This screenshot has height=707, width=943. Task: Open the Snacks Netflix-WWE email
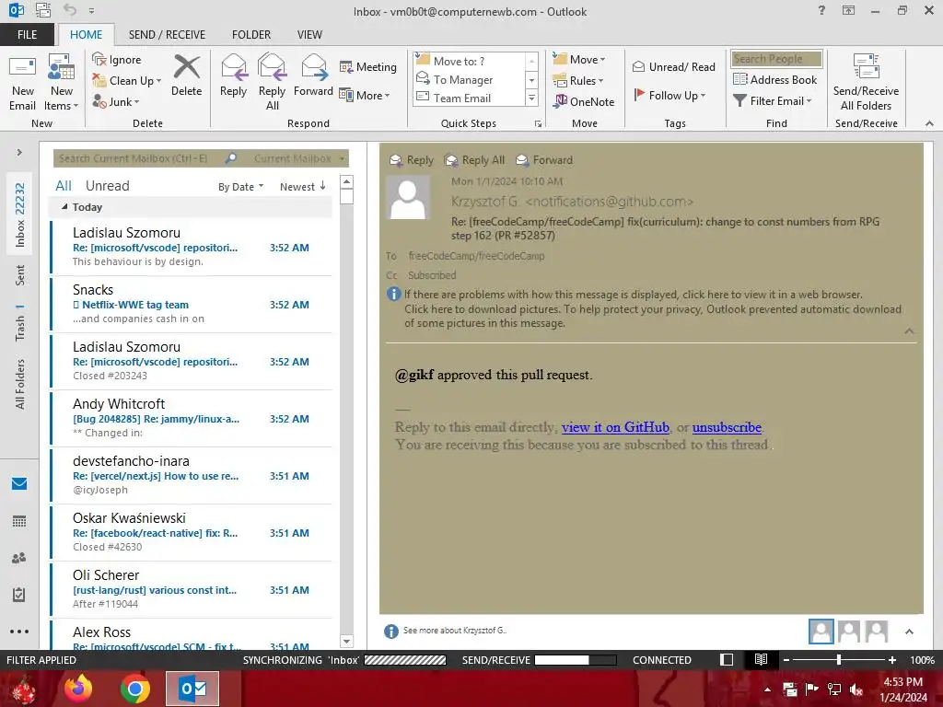point(192,304)
